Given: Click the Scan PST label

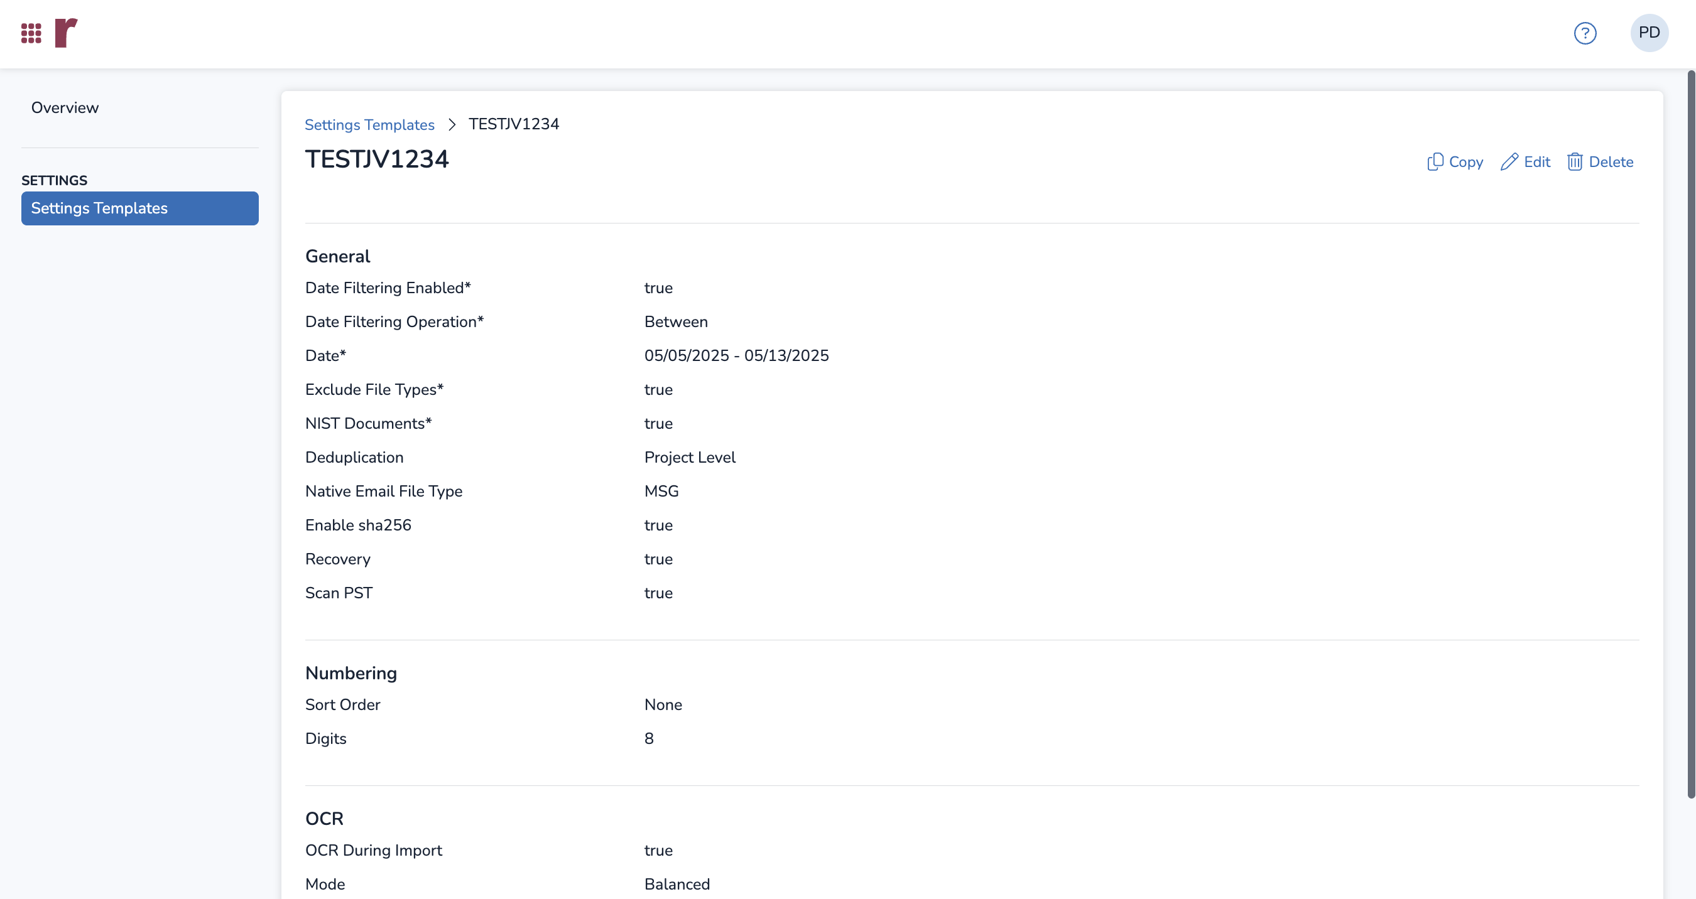Looking at the screenshot, I should coord(339,594).
